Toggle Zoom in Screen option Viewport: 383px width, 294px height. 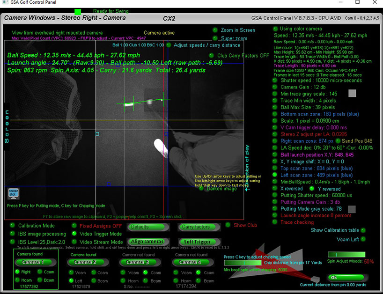215,30
